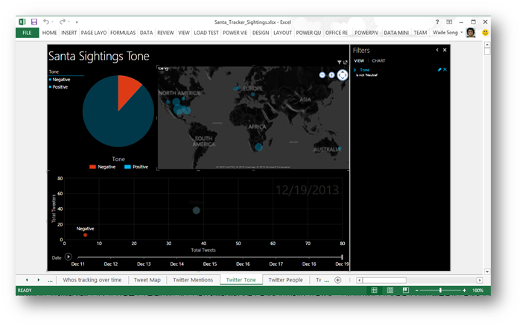Click the Negative red scatter bubble
Viewport: 522px width, 327px height.
pos(85,235)
